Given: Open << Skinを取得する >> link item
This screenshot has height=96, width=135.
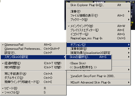Looking at the screenshot, I should click(89, 67).
